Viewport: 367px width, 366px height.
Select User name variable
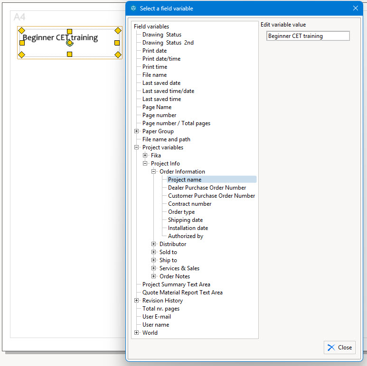click(x=156, y=325)
